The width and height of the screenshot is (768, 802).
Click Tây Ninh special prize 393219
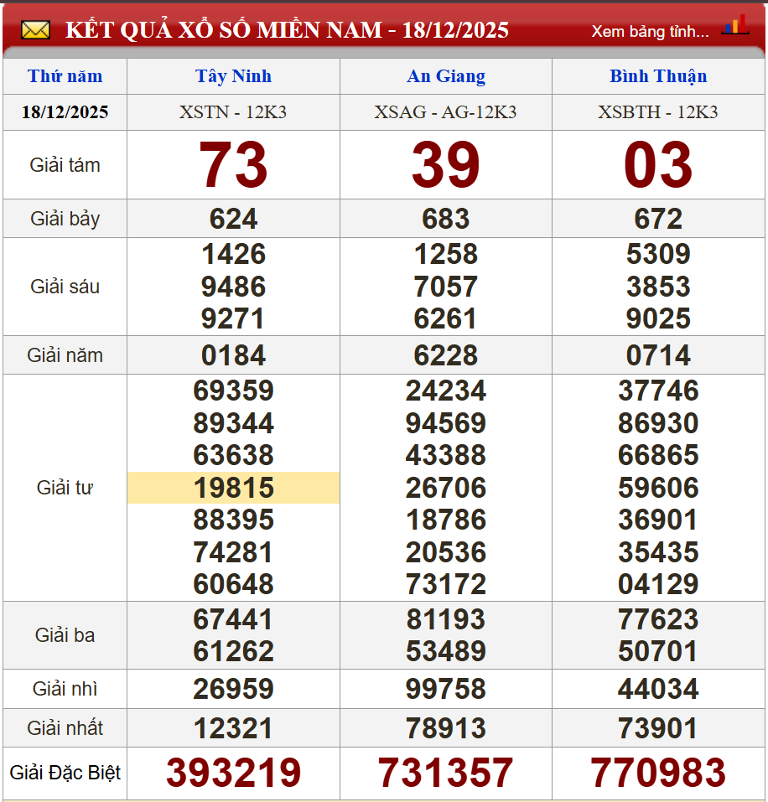click(x=233, y=773)
